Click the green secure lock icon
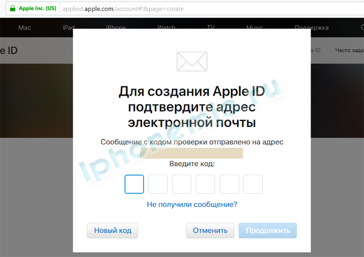This screenshot has width=364, height=257. coord(13,9)
